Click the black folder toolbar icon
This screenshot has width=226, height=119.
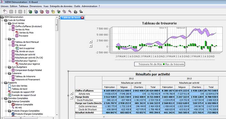coord(76,11)
